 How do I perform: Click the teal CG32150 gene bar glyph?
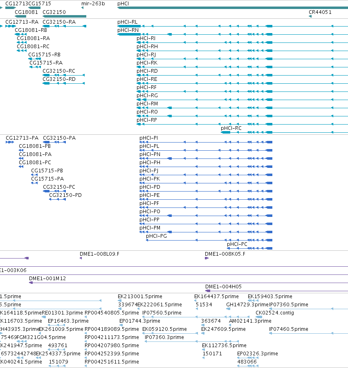point(64,16)
